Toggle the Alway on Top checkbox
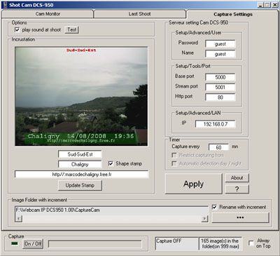This screenshot has width=280, height=256. point(251,243)
